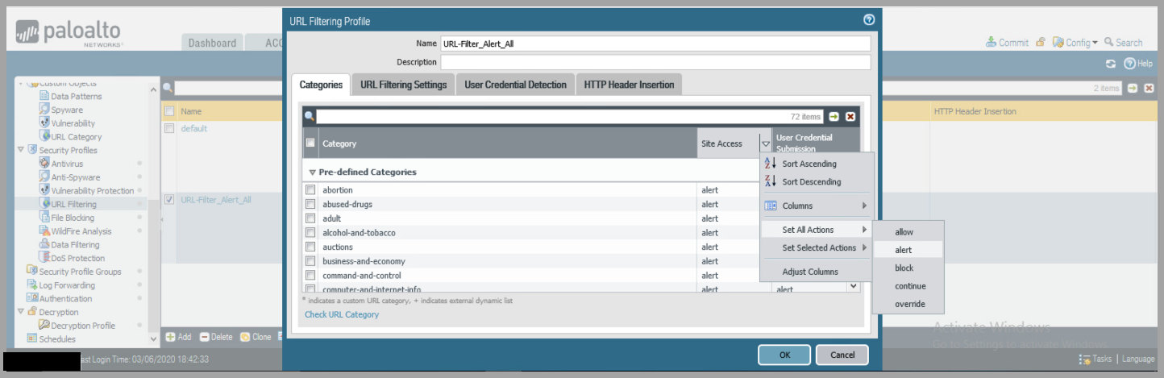Viewport: 1164px width, 378px height.
Task: Switch to the URL Filtering Settings tab
Action: [403, 85]
